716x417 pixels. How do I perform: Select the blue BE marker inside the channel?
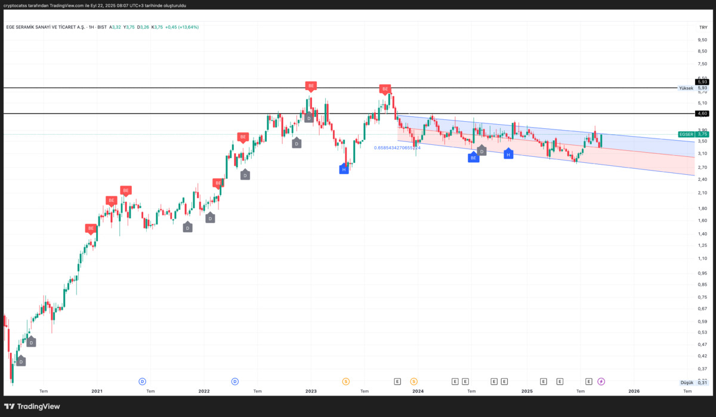pyautogui.click(x=473, y=157)
